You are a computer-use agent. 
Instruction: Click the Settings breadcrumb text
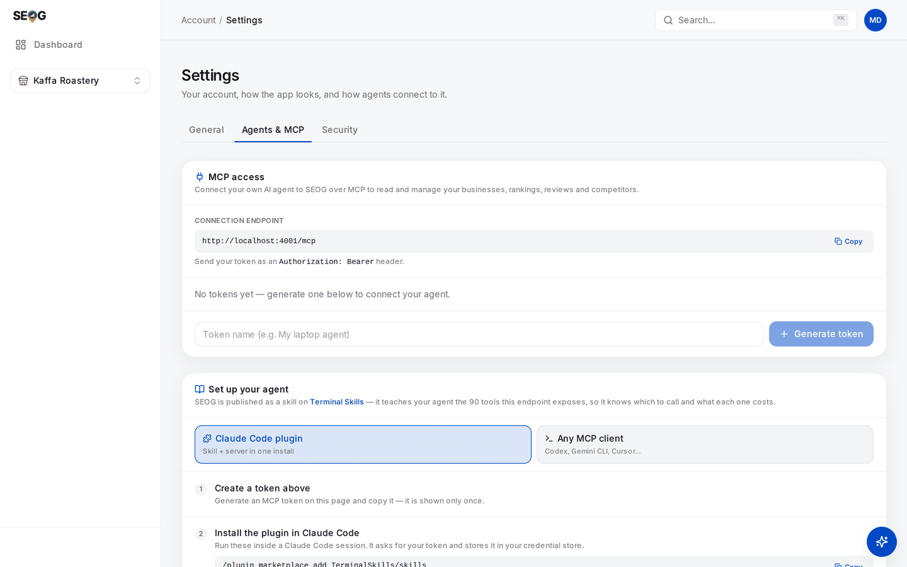click(244, 20)
